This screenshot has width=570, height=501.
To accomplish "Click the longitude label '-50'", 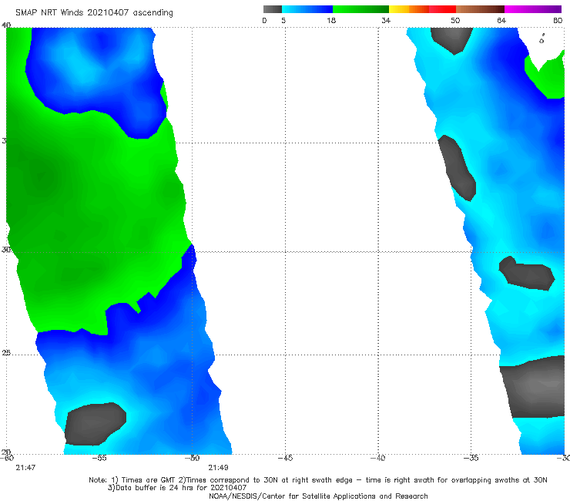I will point(193,458).
